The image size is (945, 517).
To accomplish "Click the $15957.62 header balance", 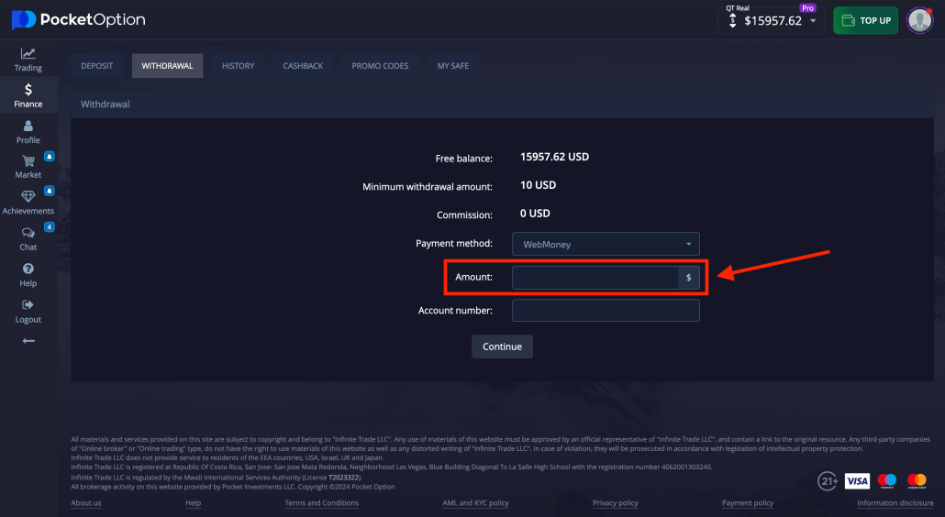I will point(773,21).
